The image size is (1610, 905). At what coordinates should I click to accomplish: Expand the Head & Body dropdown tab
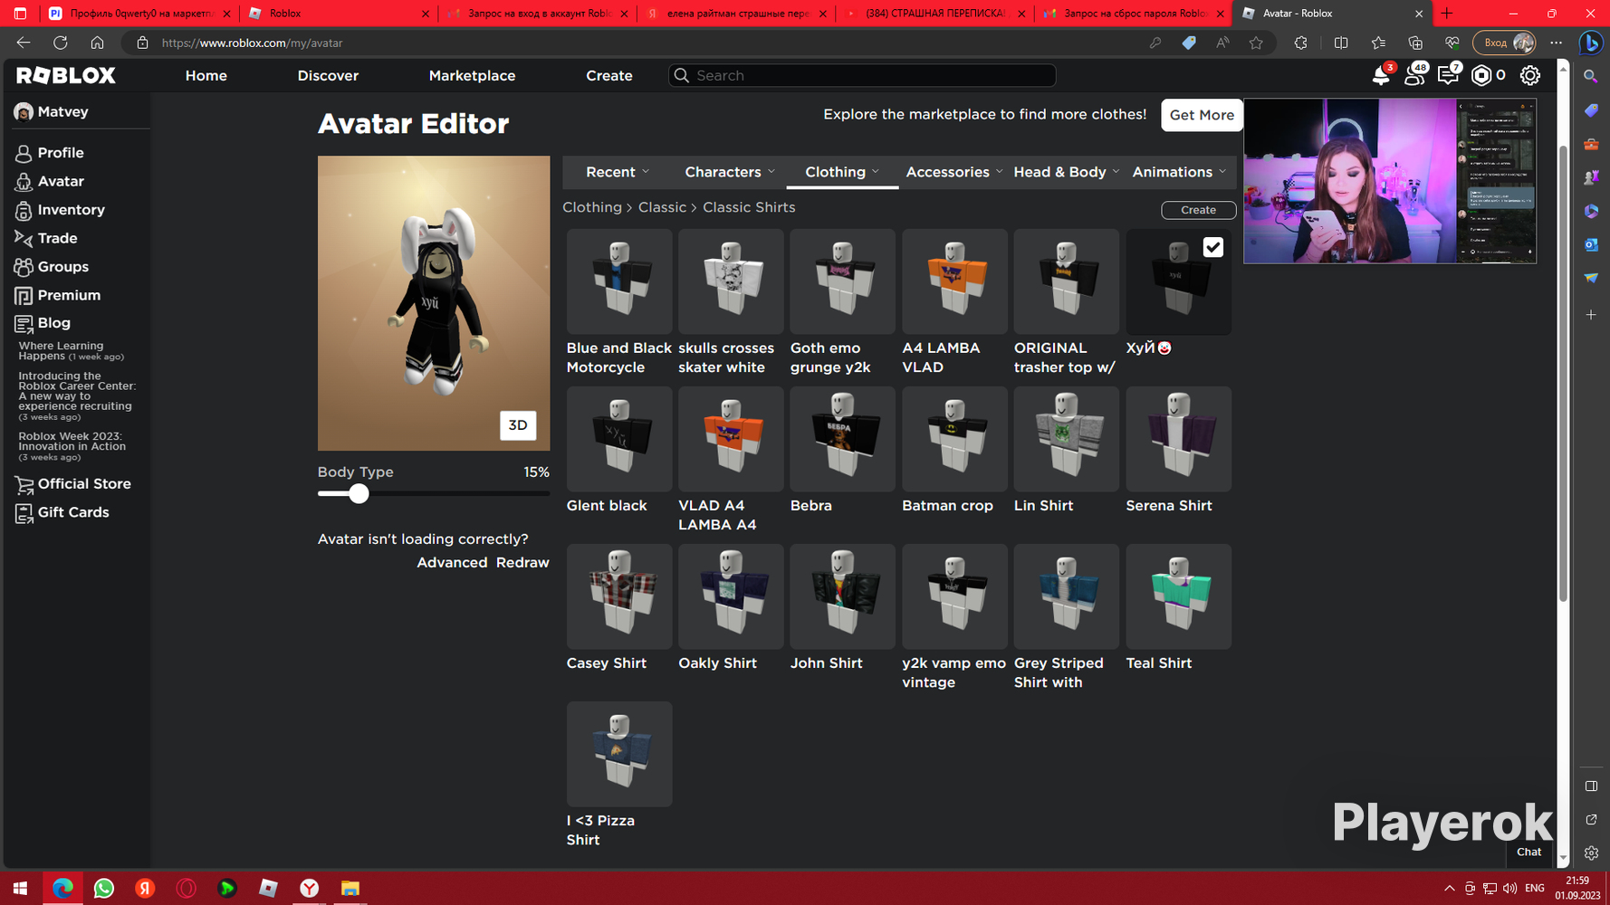(x=1067, y=172)
